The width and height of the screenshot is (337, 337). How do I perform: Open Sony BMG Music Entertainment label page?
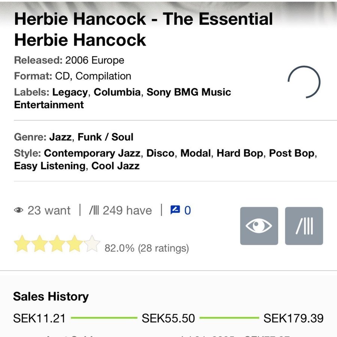(x=188, y=92)
